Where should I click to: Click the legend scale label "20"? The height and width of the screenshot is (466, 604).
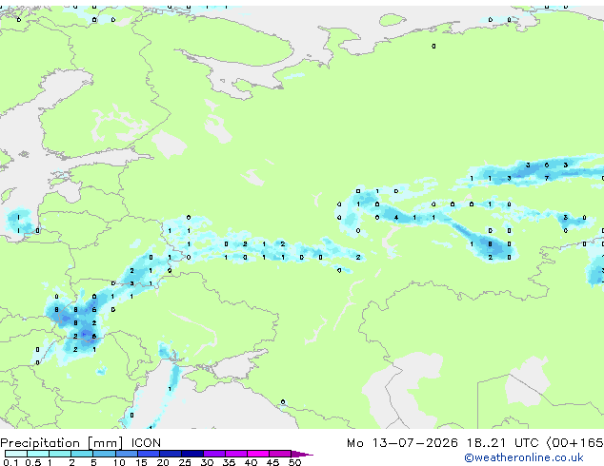point(163,462)
